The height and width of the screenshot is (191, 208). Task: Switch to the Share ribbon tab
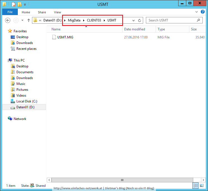pyautogui.click(x=42, y=12)
